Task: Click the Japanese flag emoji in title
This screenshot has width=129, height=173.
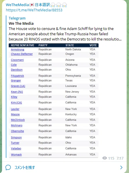Action: coord(32,5)
